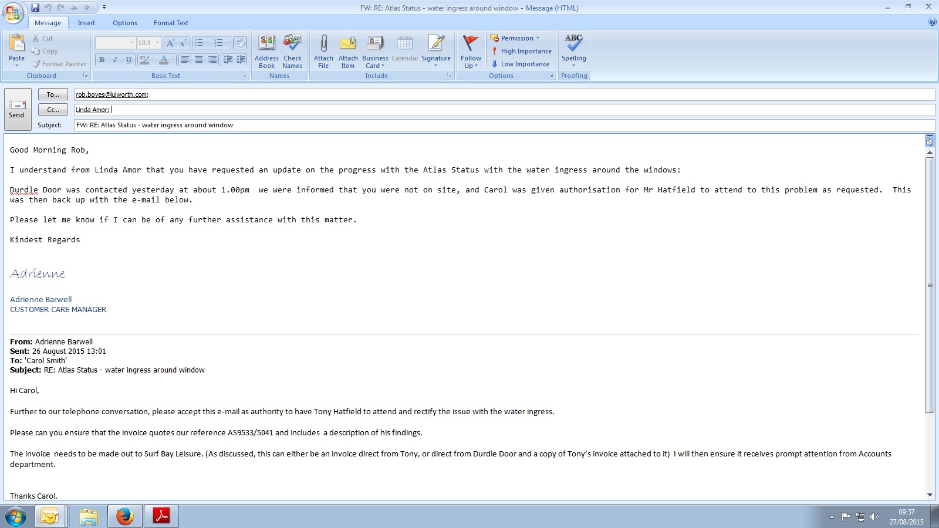Image resolution: width=939 pixels, height=528 pixels.
Task: Click the To field with rob.boyes@lulworth.com
Action: [504, 94]
